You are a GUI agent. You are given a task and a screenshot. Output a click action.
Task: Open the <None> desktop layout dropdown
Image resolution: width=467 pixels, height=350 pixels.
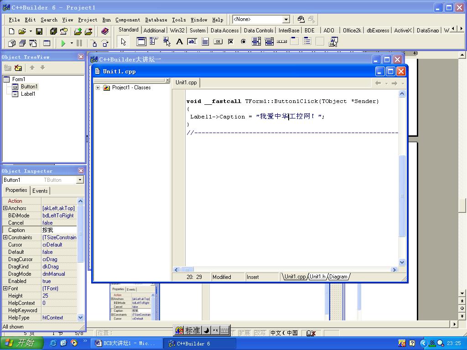pyautogui.click(x=286, y=20)
